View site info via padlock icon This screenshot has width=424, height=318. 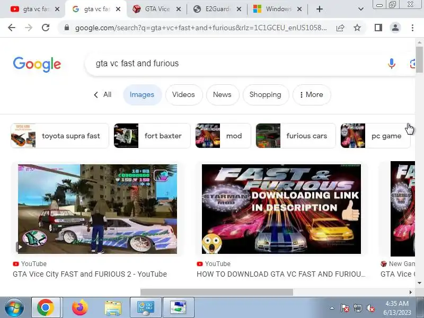click(x=67, y=28)
